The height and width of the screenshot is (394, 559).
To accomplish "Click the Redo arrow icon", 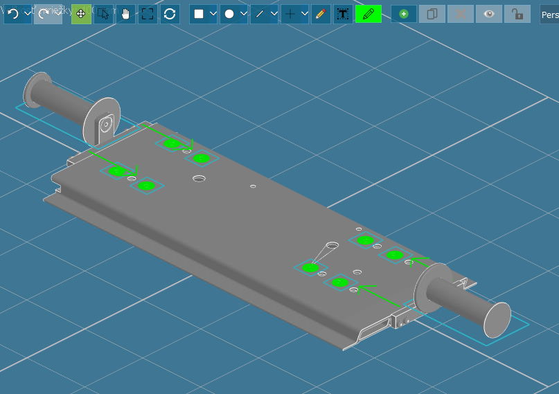I will pos(43,14).
